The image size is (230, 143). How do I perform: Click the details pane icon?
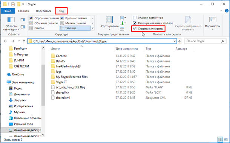tap(23, 27)
